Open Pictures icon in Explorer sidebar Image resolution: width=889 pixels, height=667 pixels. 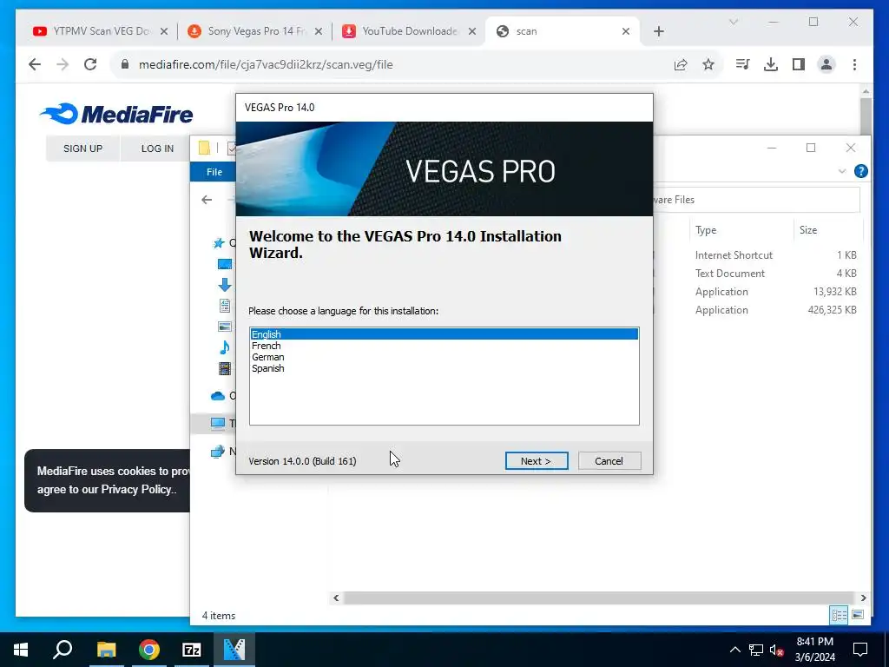[x=225, y=327]
